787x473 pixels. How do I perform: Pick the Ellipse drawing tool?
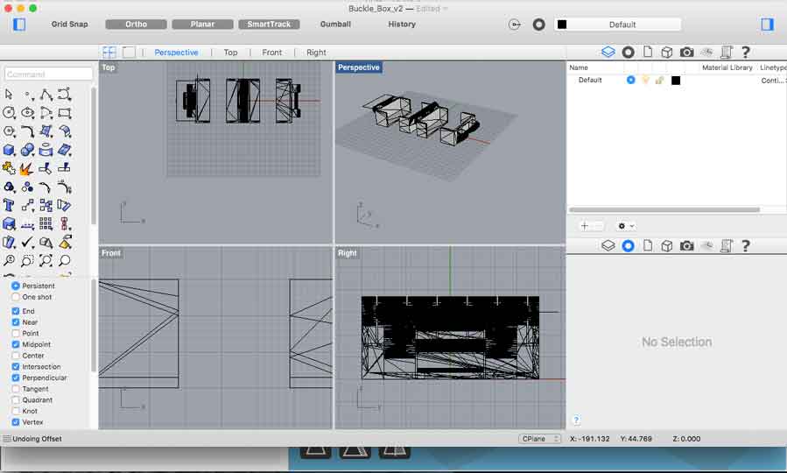[x=28, y=113]
